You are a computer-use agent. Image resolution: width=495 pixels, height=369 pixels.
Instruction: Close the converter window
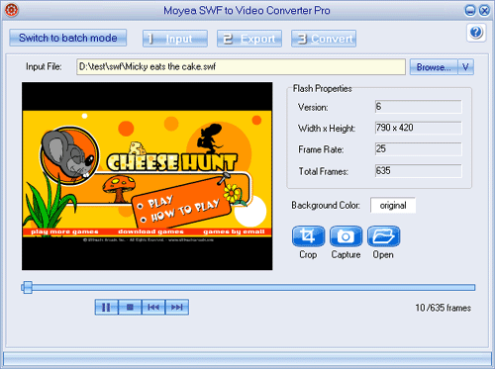(484, 11)
